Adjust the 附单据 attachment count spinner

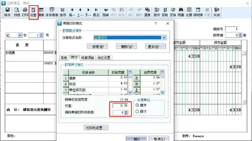[240, 35]
